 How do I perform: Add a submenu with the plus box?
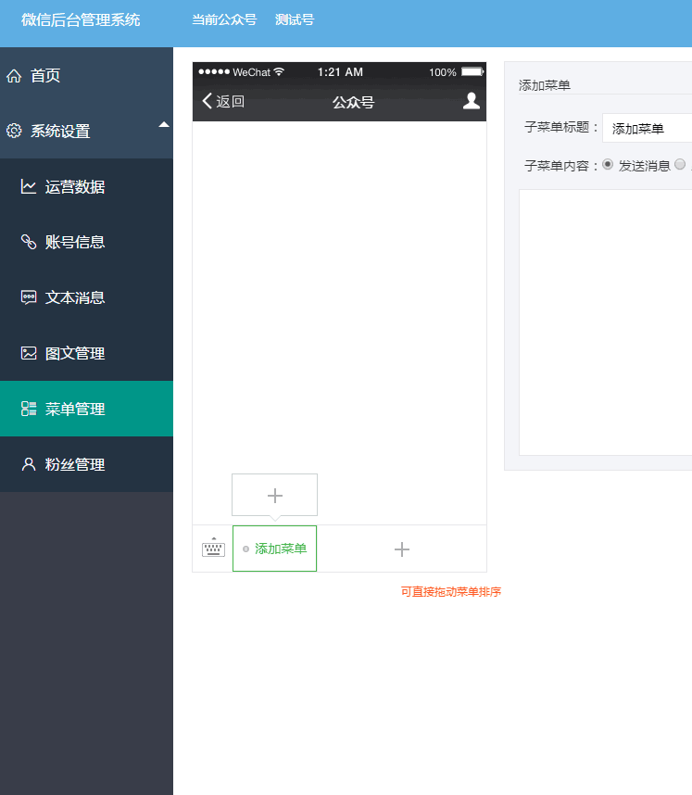[274, 496]
